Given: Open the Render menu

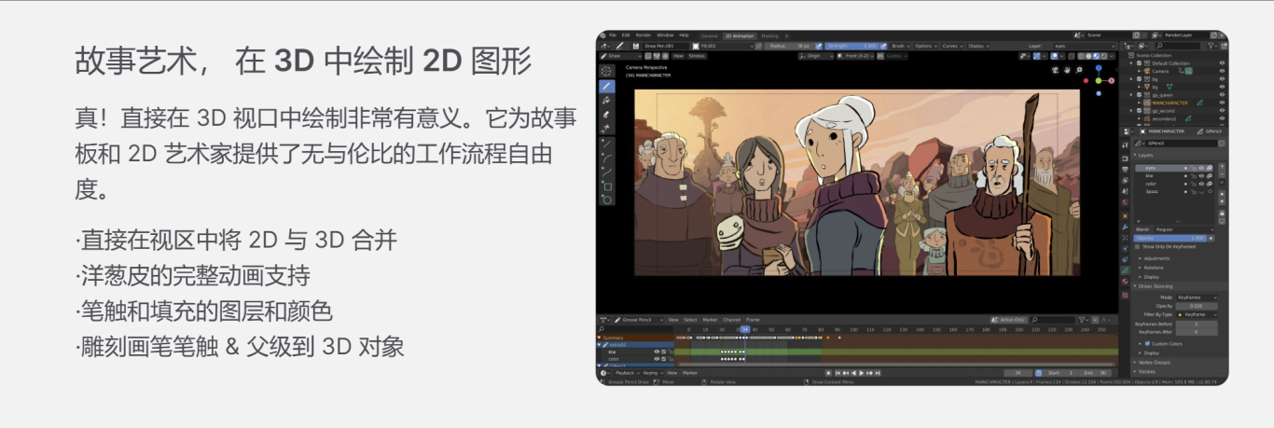Looking at the screenshot, I should pyautogui.click(x=644, y=35).
